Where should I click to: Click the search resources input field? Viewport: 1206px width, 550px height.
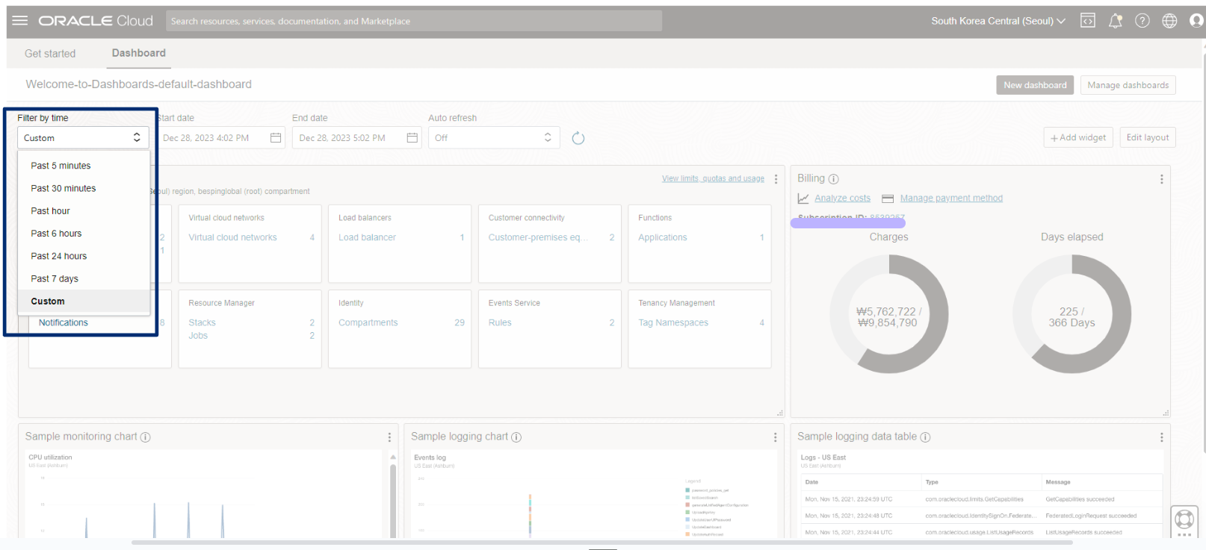coord(413,21)
